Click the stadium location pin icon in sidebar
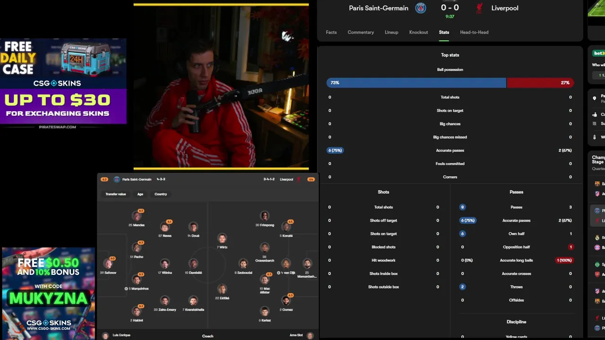 pyautogui.click(x=595, y=98)
